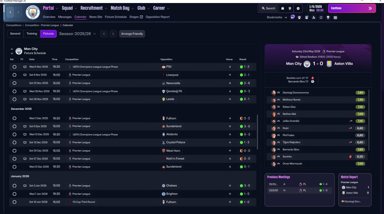384x214 pixels.
Task: Open the 25/10 previous meeting row
Action: point(299,184)
